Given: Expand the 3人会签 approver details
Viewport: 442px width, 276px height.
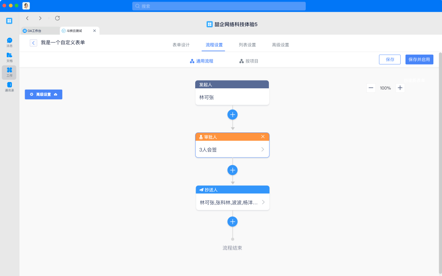Looking at the screenshot, I should click(263, 150).
